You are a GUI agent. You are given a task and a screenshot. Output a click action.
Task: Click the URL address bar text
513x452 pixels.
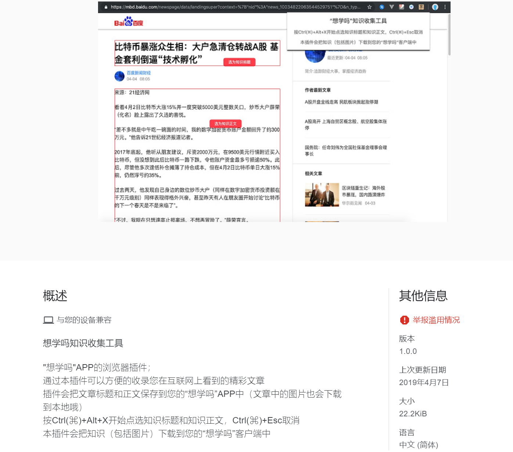coord(235,7)
